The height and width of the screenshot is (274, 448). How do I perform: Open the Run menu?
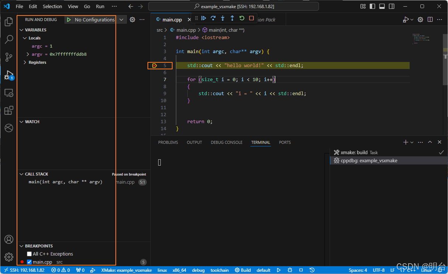point(100,6)
